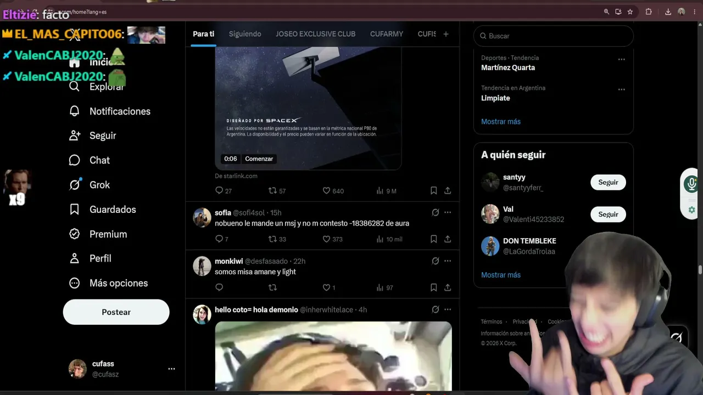Switch to the Para ti tab
The height and width of the screenshot is (395, 703).
click(203, 34)
